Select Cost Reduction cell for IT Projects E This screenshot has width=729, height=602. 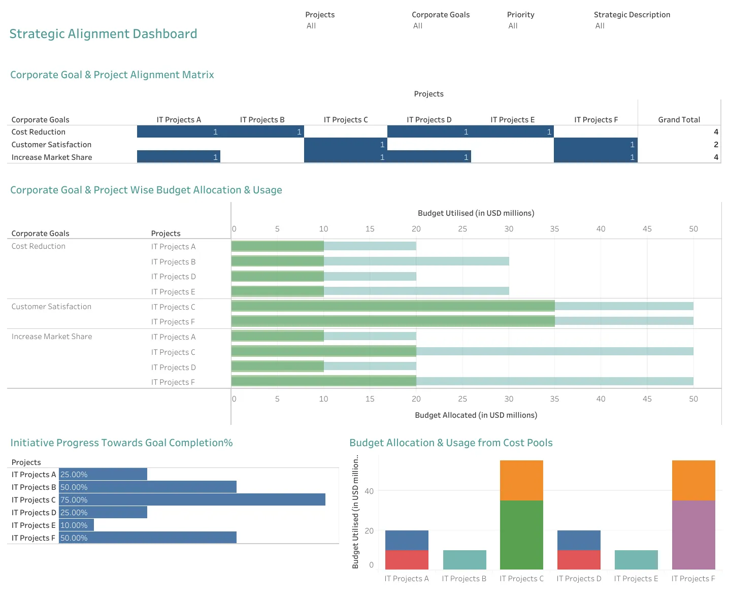[x=512, y=132]
